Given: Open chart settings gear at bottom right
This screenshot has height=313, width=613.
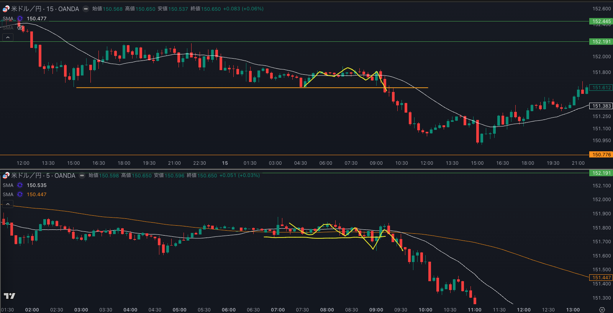Looking at the screenshot, I should 602,310.
